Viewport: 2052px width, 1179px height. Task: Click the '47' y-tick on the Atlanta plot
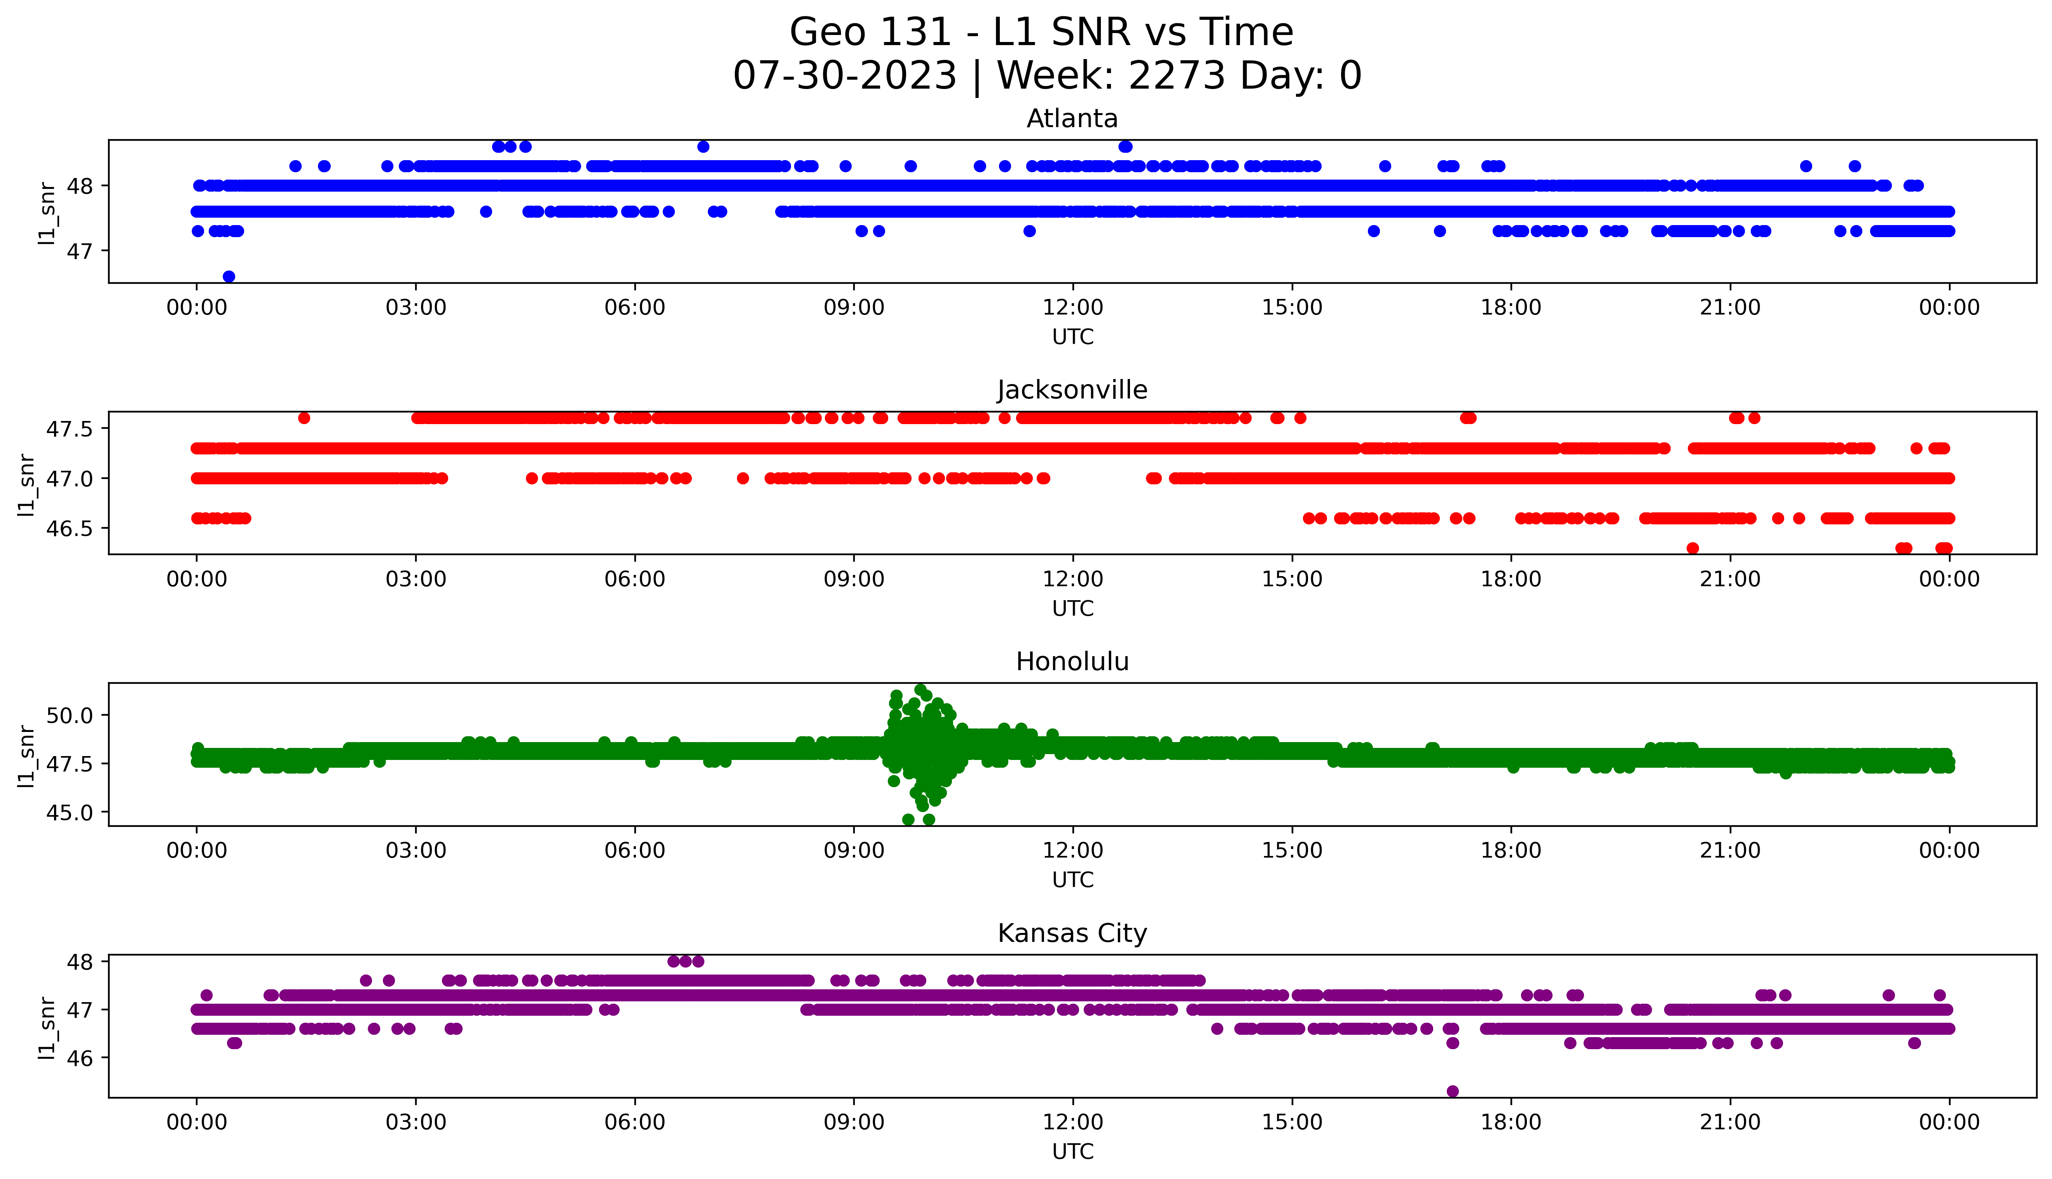pyautogui.click(x=80, y=252)
